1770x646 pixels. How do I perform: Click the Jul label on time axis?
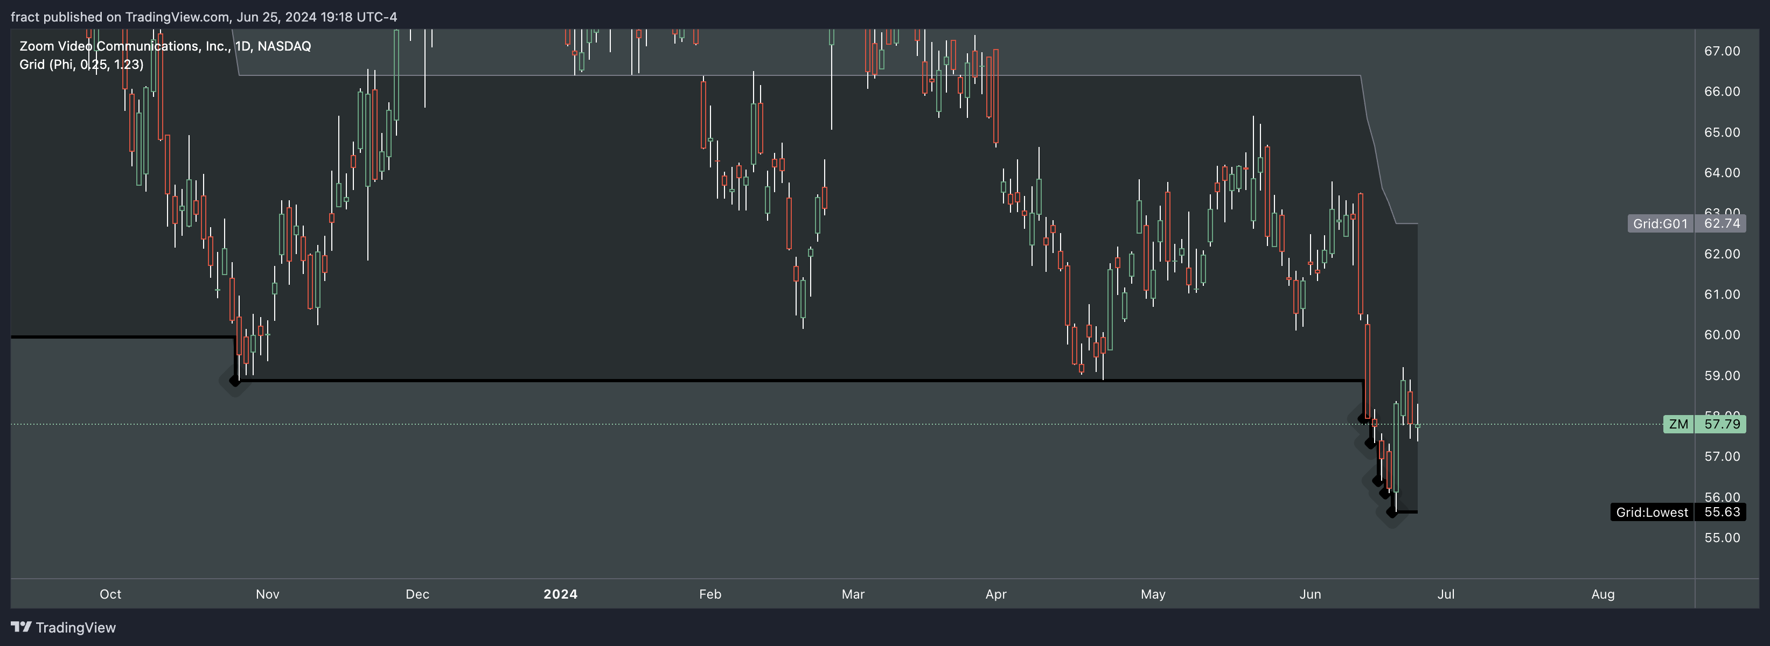click(1446, 594)
